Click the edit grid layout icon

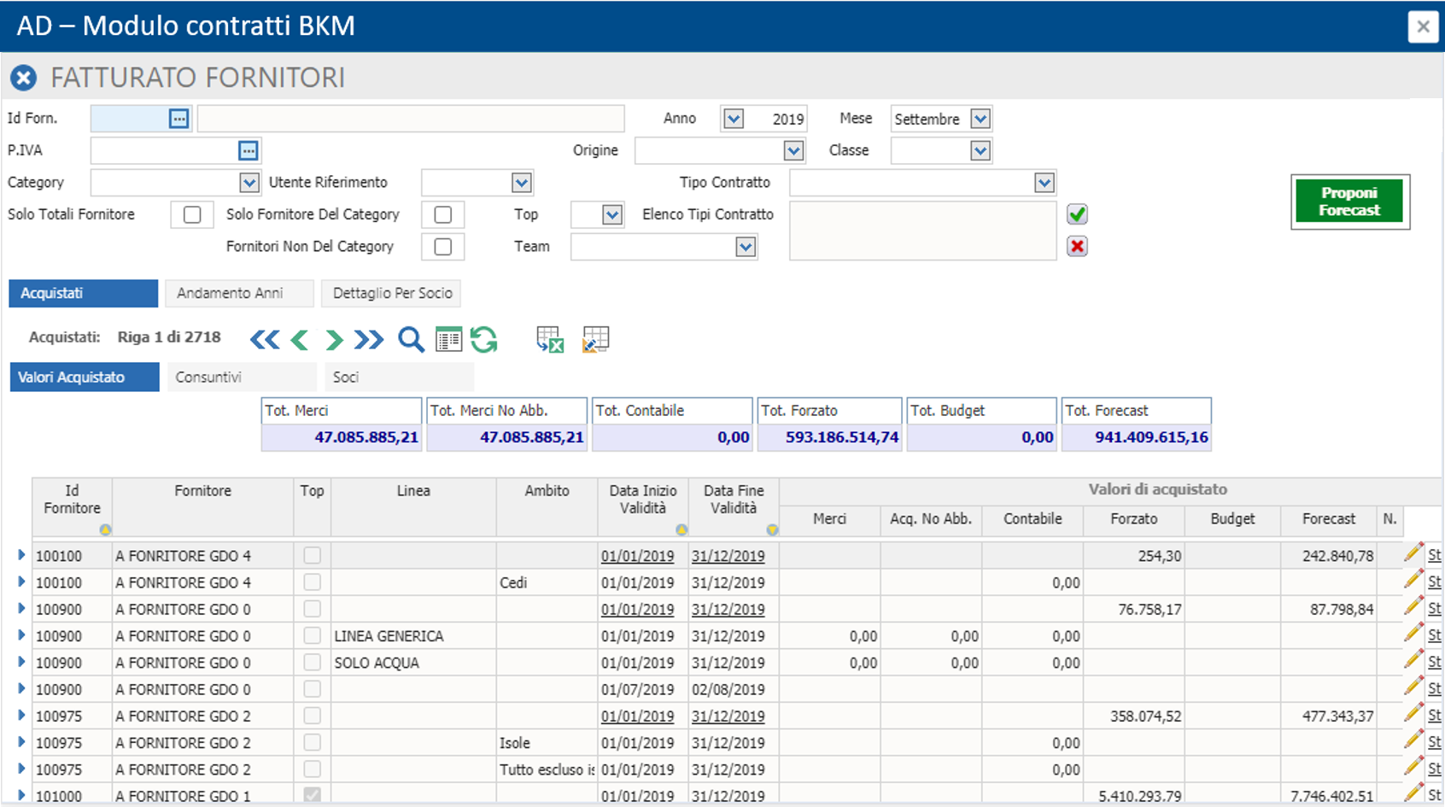(x=595, y=340)
